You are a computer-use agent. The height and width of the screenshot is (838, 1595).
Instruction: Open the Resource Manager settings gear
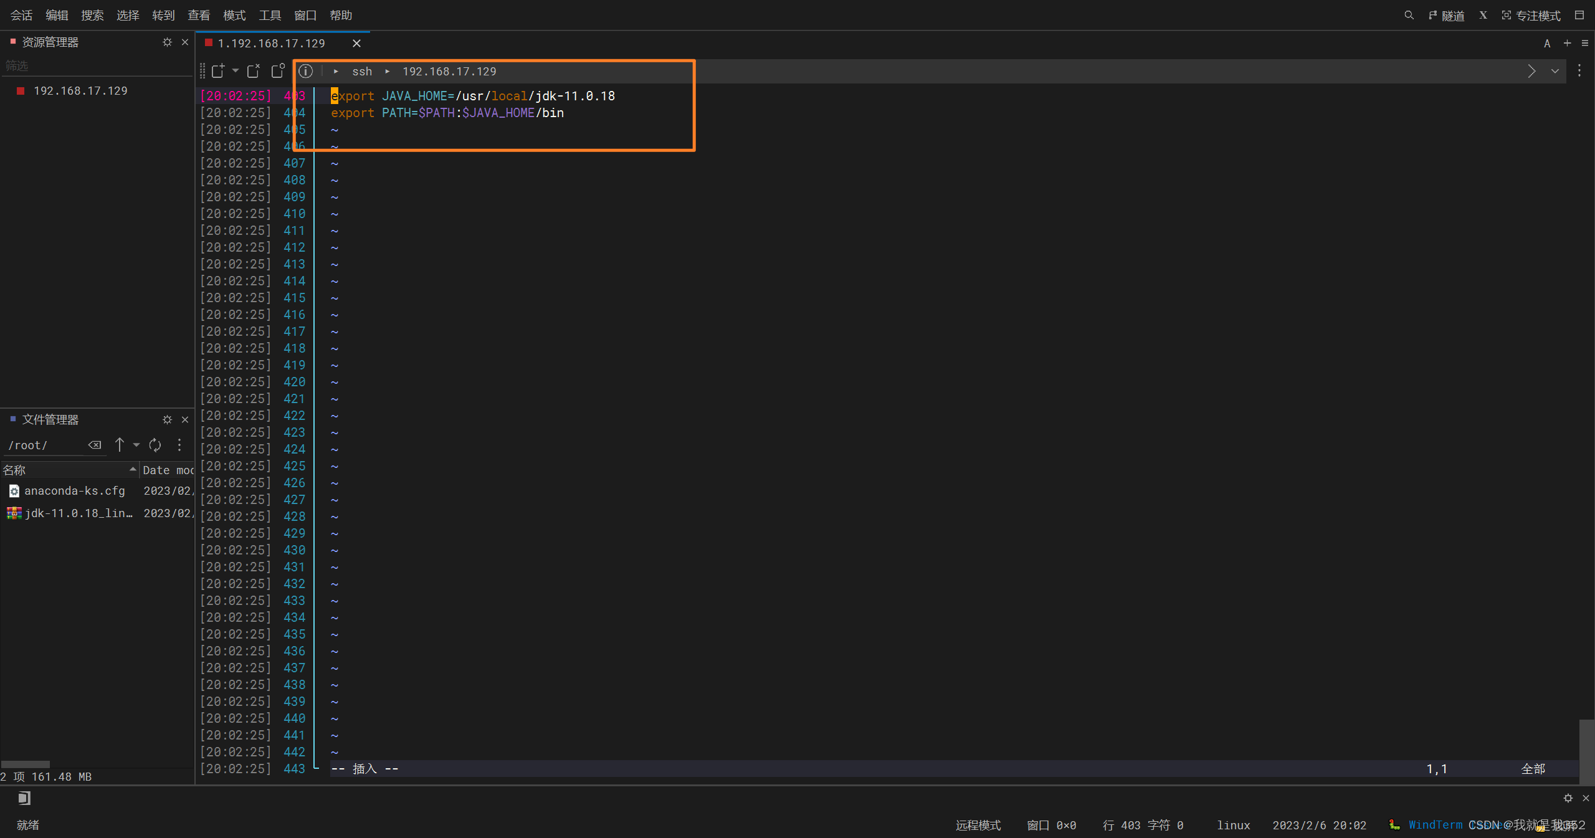(x=167, y=42)
